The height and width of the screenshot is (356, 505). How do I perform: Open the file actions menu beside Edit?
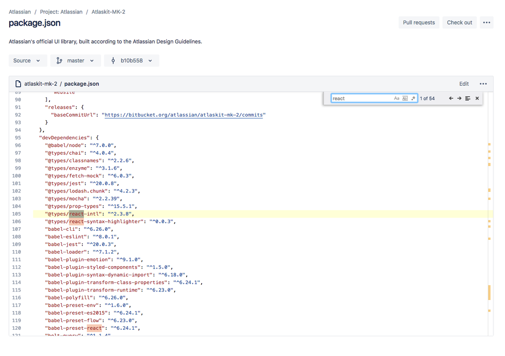point(483,84)
